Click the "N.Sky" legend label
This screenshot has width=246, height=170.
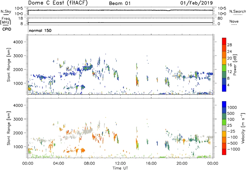[x=6, y=11]
